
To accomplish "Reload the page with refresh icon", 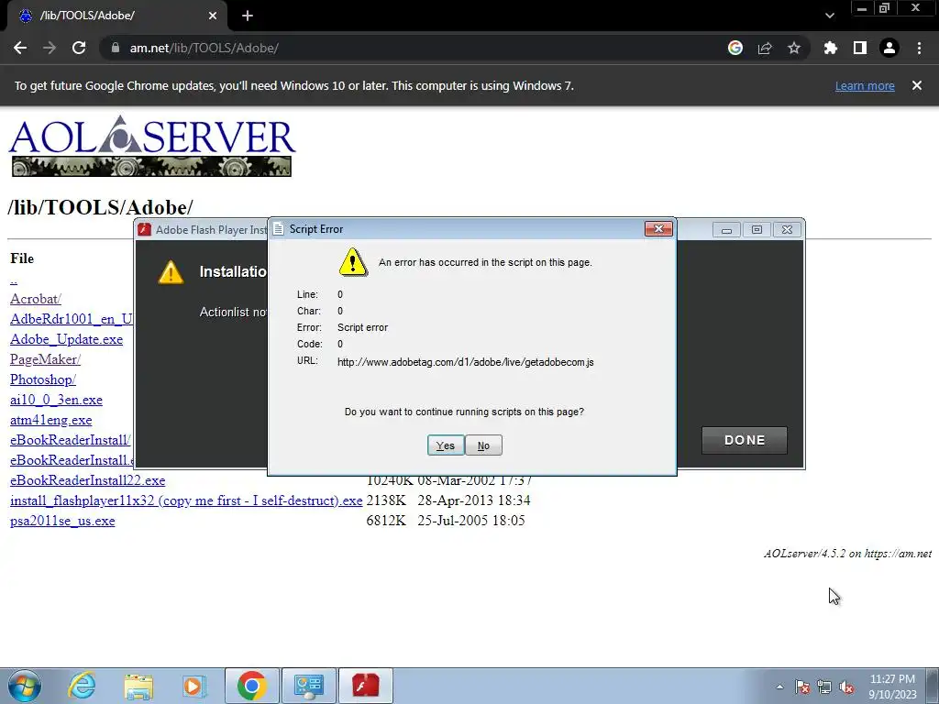I will coord(79,48).
